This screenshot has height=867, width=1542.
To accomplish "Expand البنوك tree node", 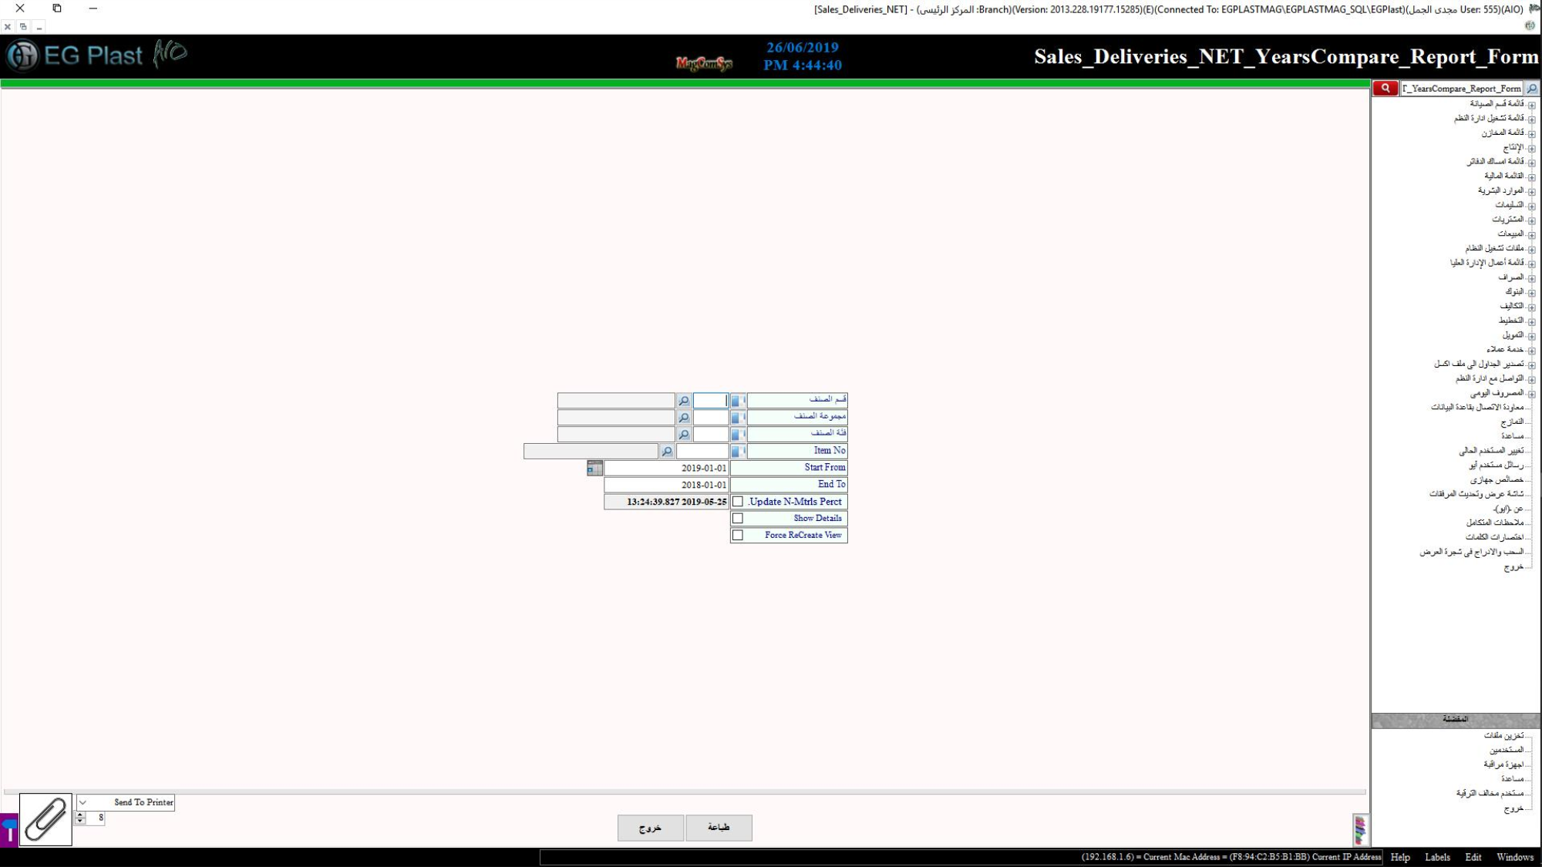I will [1531, 293].
